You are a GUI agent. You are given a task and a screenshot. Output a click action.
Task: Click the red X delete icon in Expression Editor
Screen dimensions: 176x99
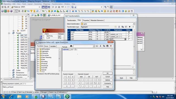[111, 46]
